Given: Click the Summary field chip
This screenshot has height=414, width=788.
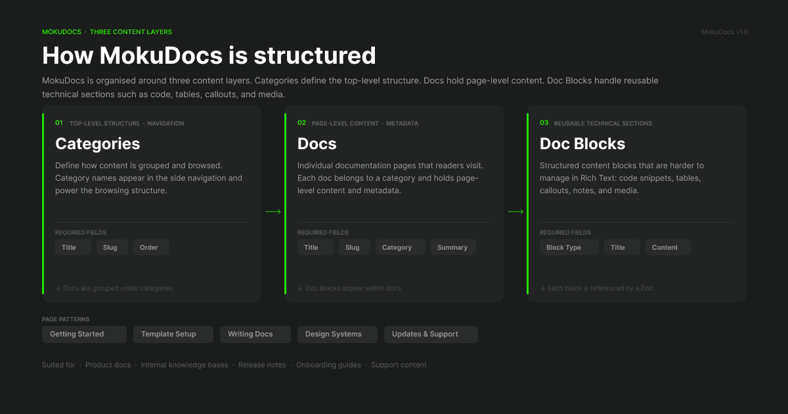Looking at the screenshot, I should 453,248.
